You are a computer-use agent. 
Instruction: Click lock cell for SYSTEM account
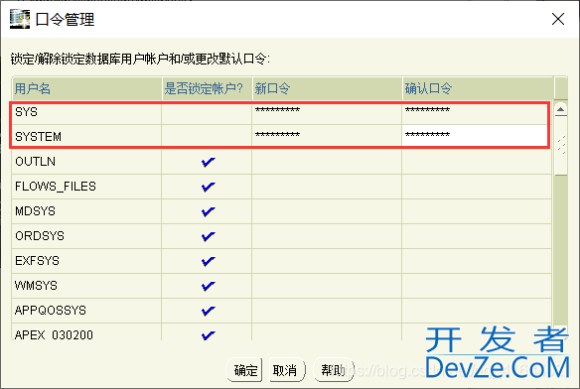click(x=207, y=136)
